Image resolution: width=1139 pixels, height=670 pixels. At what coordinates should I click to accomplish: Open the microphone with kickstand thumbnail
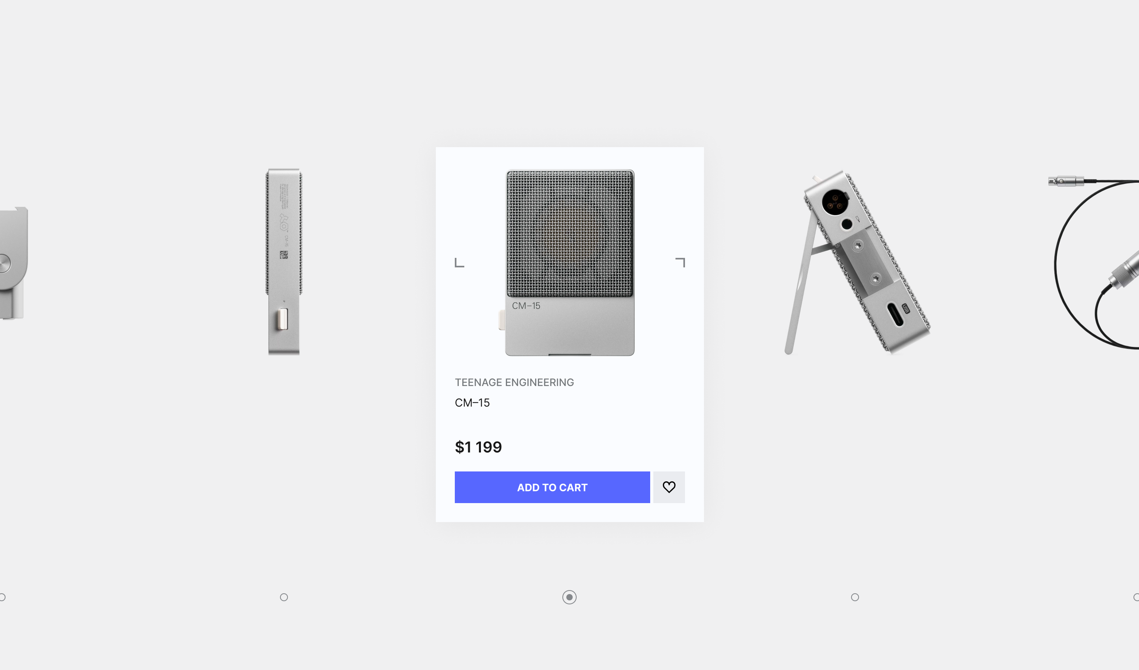coord(857,262)
